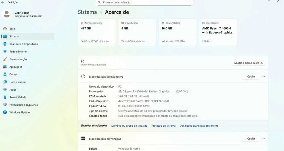Click the Aplicações icon
The image size is (284, 151).
5,67
